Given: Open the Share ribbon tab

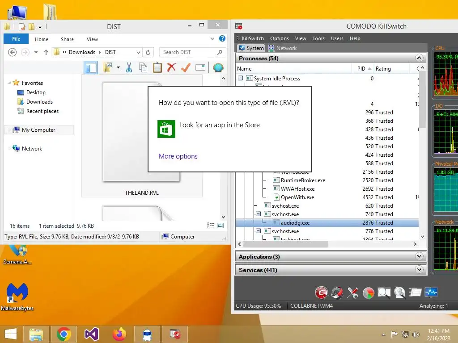Looking at the screenshot, I should [67, 39].
